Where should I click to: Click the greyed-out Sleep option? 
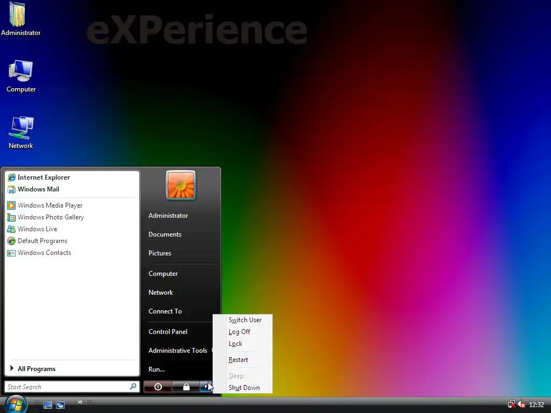(x=236, y=376)
